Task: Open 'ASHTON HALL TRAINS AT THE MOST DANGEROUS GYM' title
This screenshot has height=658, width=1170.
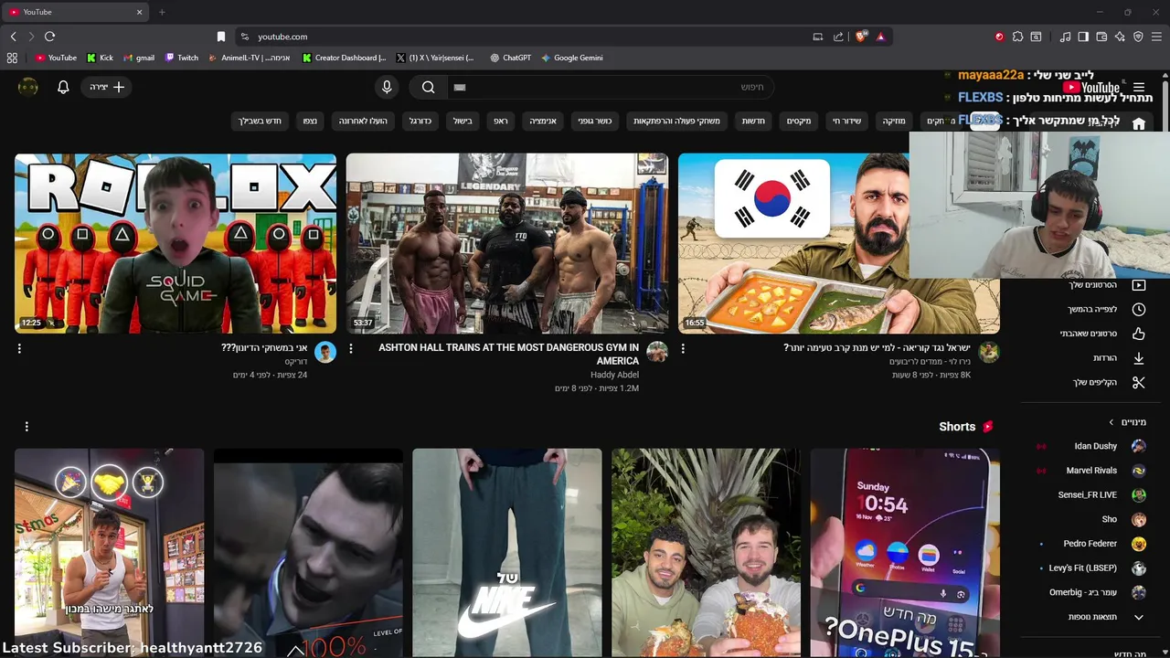Action: tap(509, 354)
